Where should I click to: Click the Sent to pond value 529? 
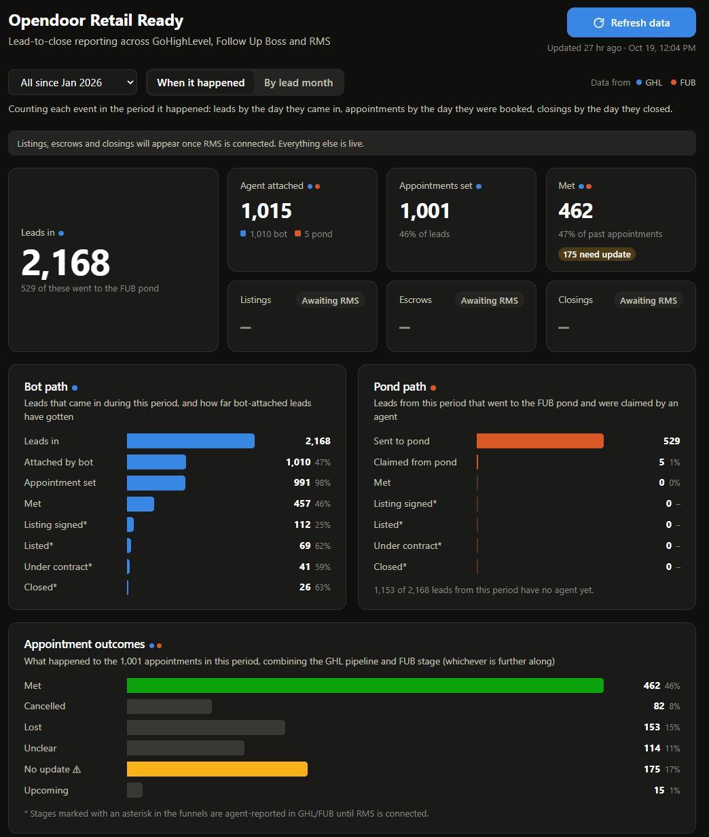point(672,441)
